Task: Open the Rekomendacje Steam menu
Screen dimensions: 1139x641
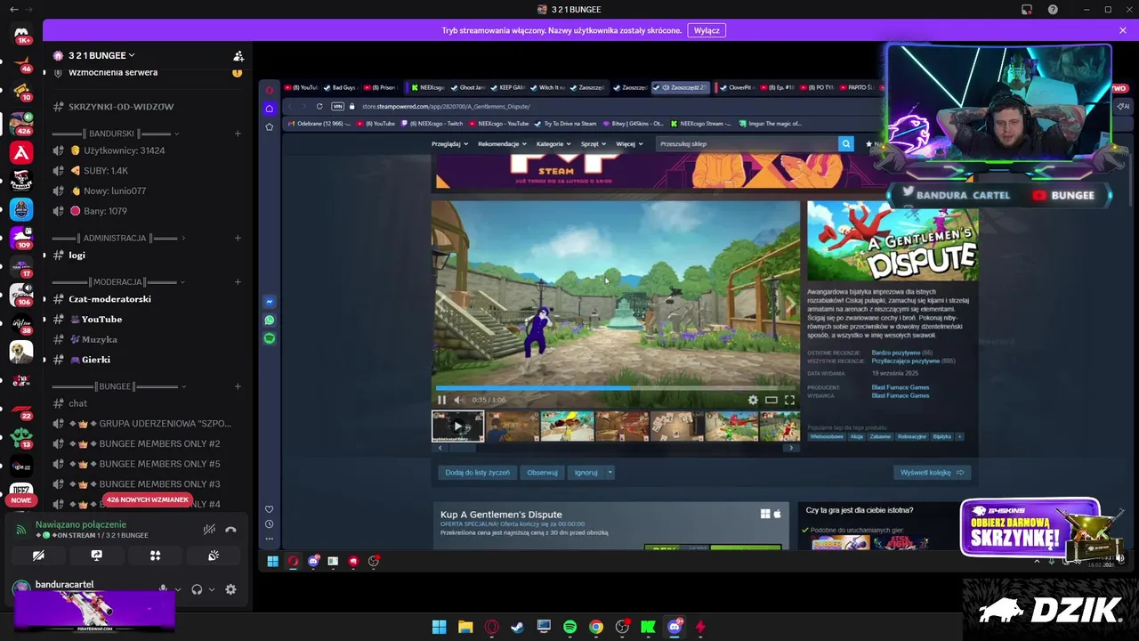Action: (x=502, y=143)
